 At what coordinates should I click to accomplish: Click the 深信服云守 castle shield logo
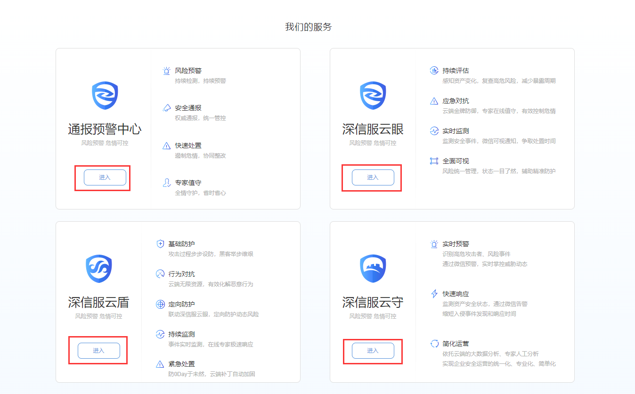373,269
